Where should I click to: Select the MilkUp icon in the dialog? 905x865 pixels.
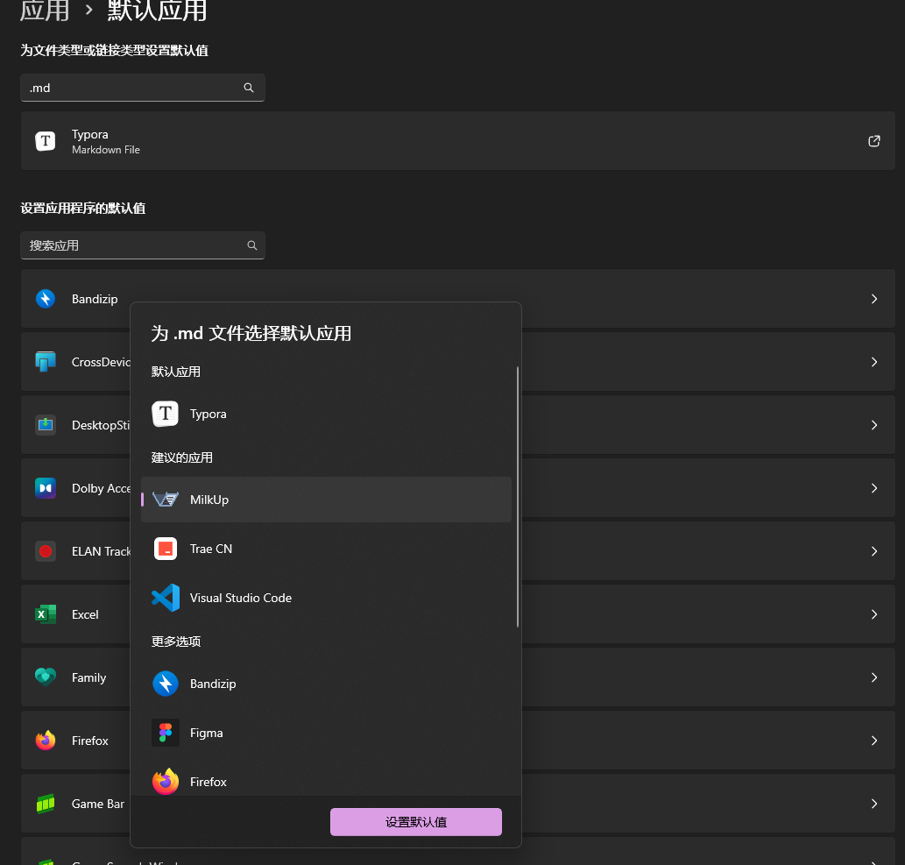click(166, 500)
